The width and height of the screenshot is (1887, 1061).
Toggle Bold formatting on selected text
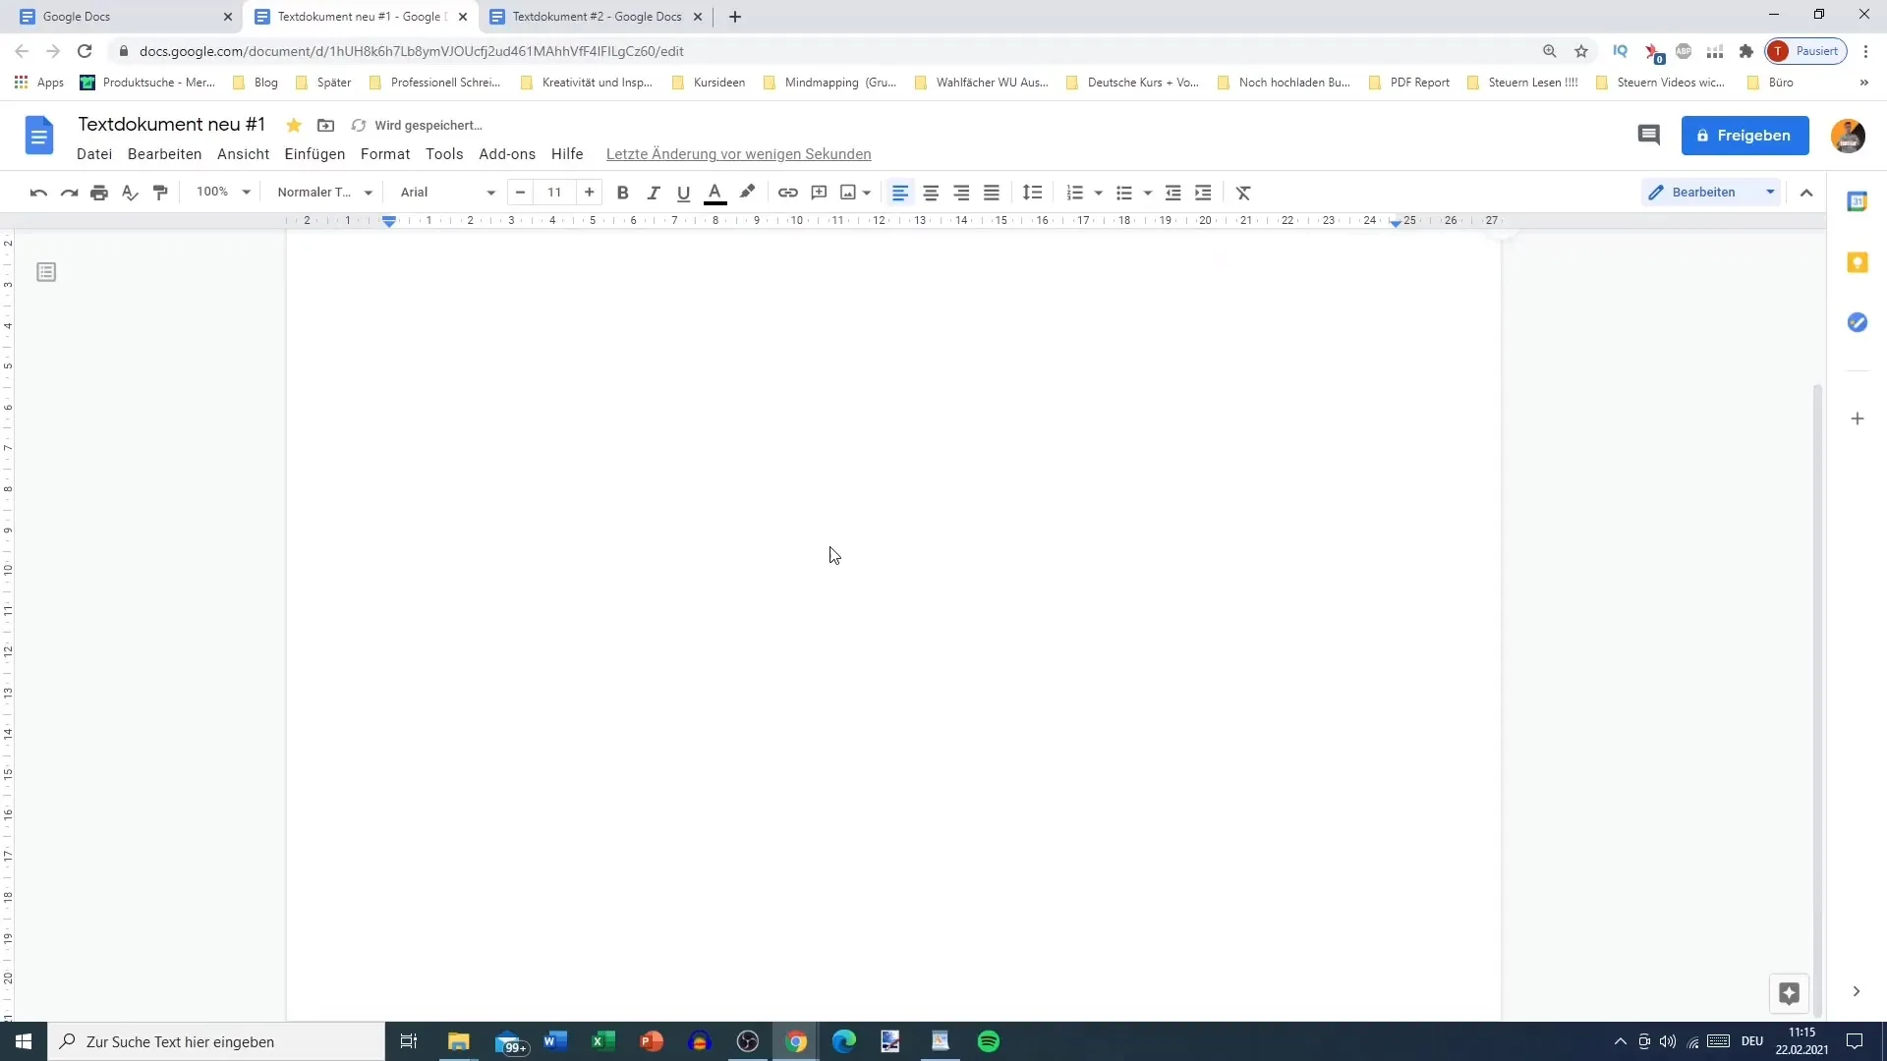pyautogui.click(x=622, y=192)
